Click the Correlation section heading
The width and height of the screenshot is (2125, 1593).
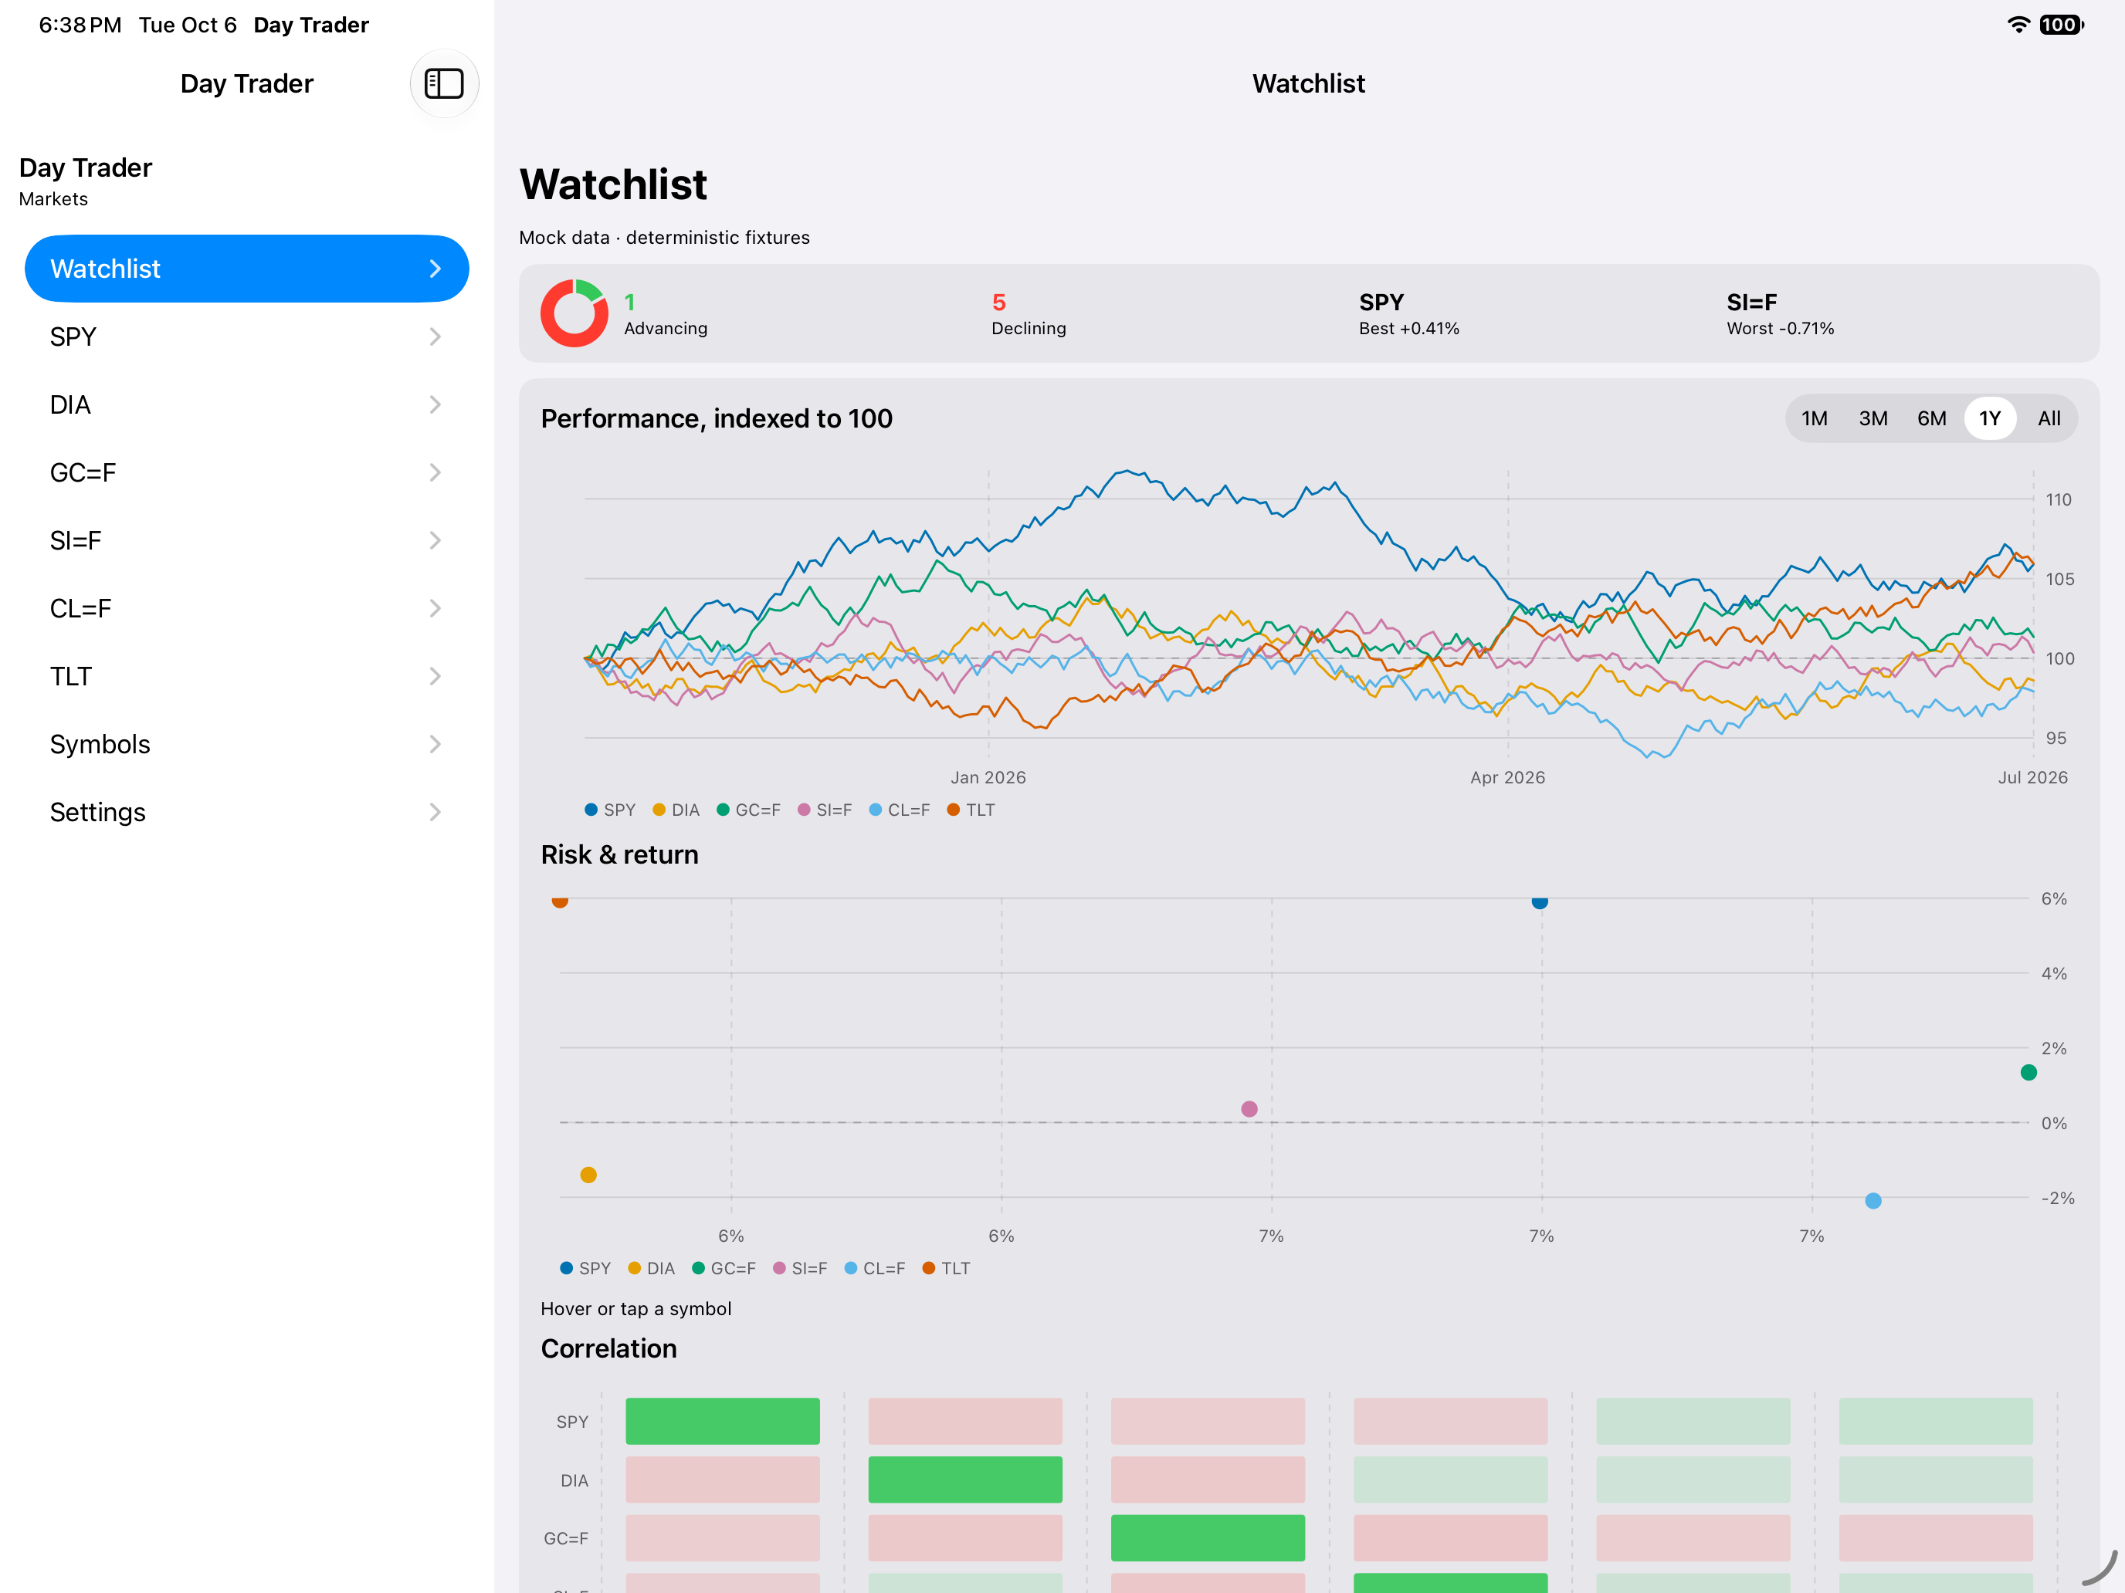pyautogui.click(x=609, y=1349)
